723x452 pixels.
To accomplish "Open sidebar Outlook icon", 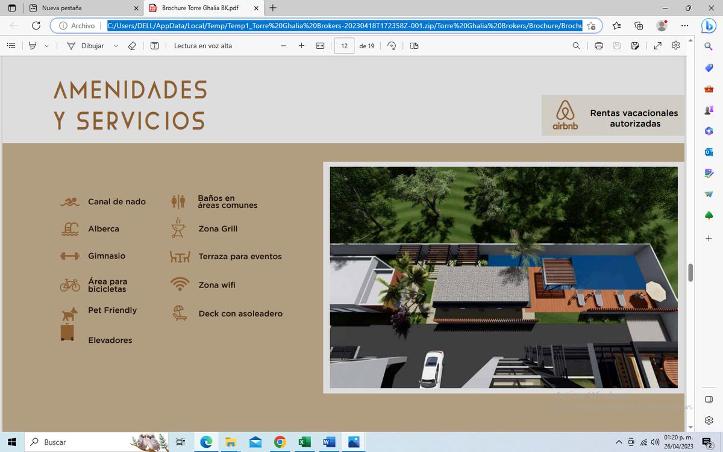I will click(x=709, y=152).
